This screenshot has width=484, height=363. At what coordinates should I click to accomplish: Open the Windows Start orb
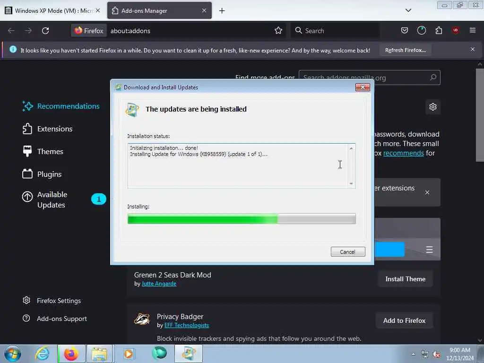click(x=13, y=354)
